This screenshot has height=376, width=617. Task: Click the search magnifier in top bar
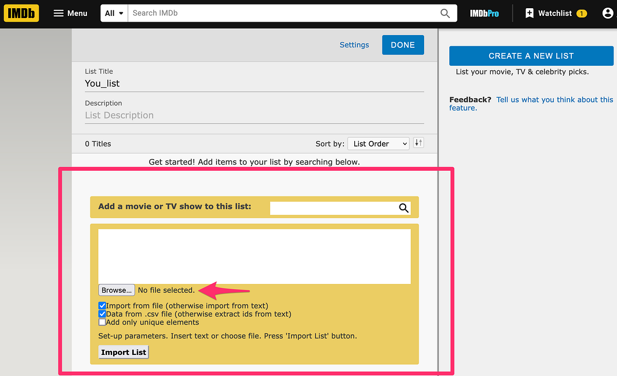(445, 13)
